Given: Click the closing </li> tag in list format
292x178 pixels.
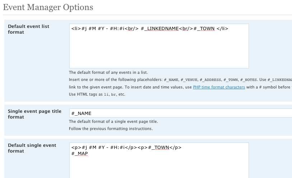Looking at the screenshot, I should pyautogui.click(x=222, y=29).
